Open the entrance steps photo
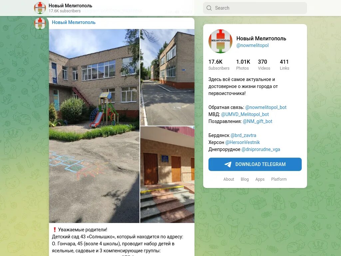The height and width of the screenshot is (256, 341). tap(167, 175)
